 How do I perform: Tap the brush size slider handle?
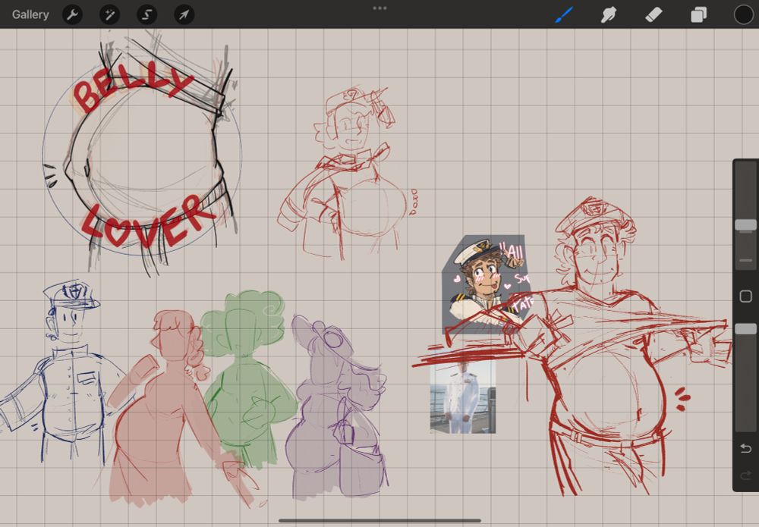(x=745, y=225)
